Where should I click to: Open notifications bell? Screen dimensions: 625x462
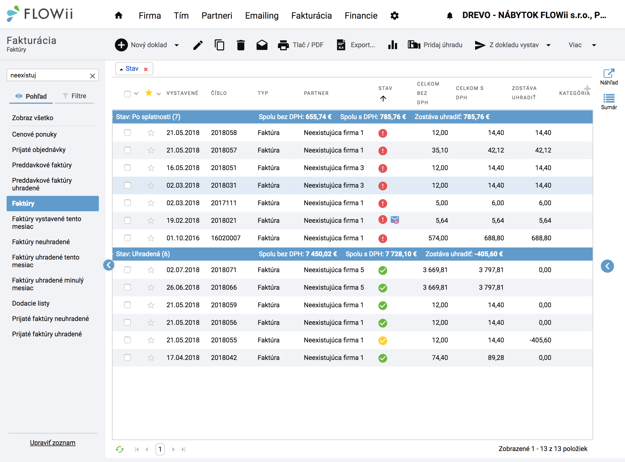450,16
